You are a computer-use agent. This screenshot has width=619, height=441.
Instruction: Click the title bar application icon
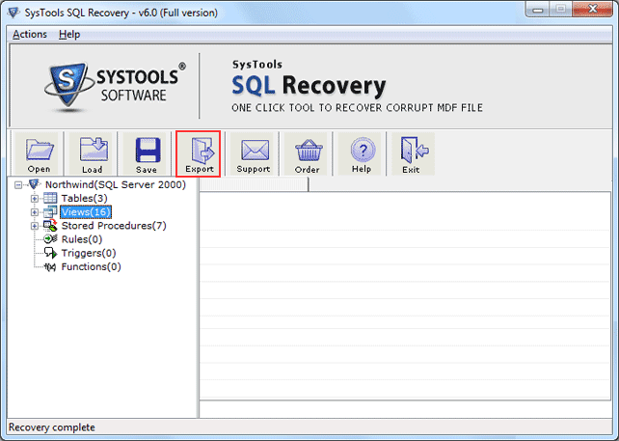pyautogui.click(x=13, y=13)
